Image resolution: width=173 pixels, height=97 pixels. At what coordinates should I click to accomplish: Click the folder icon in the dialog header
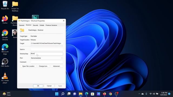point(22,30)
